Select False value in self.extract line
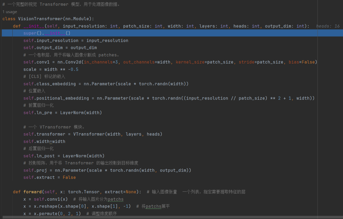The height and width of the screenshot is (219, 343). click(69, 177)
